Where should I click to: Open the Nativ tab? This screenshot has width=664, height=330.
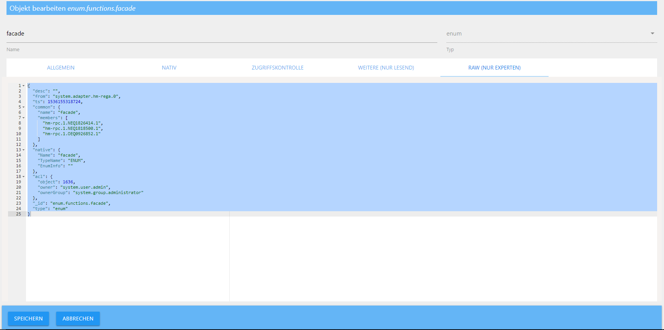click(169, 68)
